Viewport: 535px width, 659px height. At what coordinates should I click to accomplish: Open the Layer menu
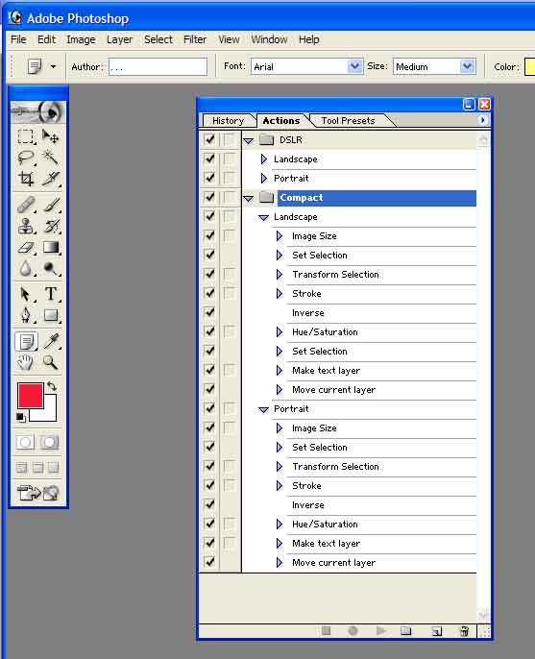[119, 39]
